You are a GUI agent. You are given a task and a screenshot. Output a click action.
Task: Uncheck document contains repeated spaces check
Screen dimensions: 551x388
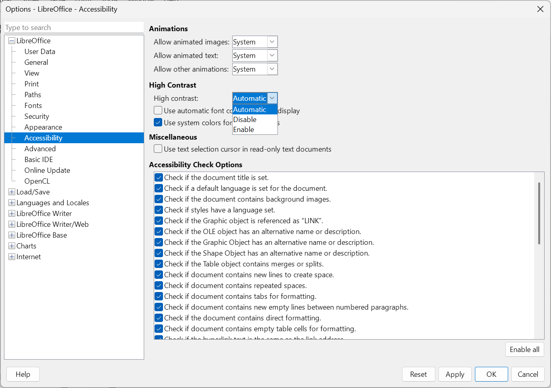[159, 286]
